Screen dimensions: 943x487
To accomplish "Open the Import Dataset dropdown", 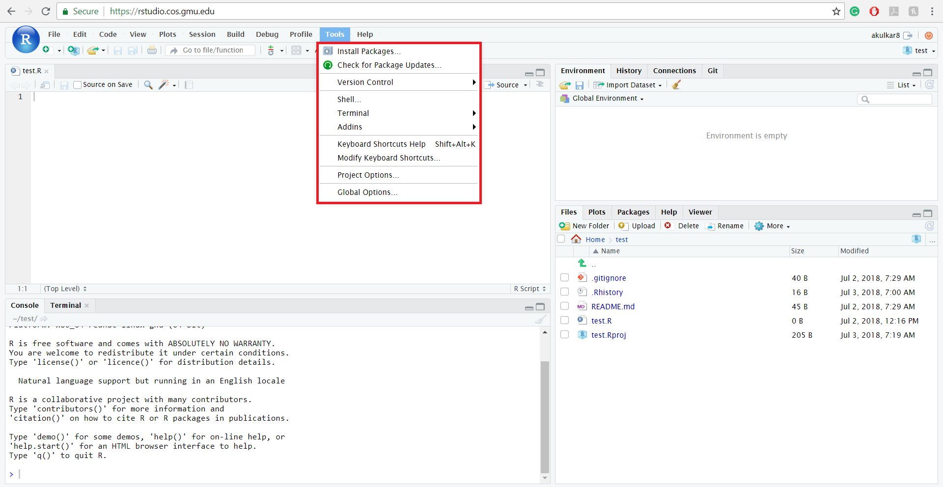I will [x=628, y=85].
